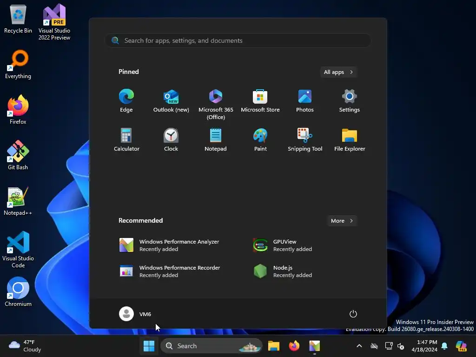Click the Start menu search field
476x357 pixels.
[x=238, y=40]
